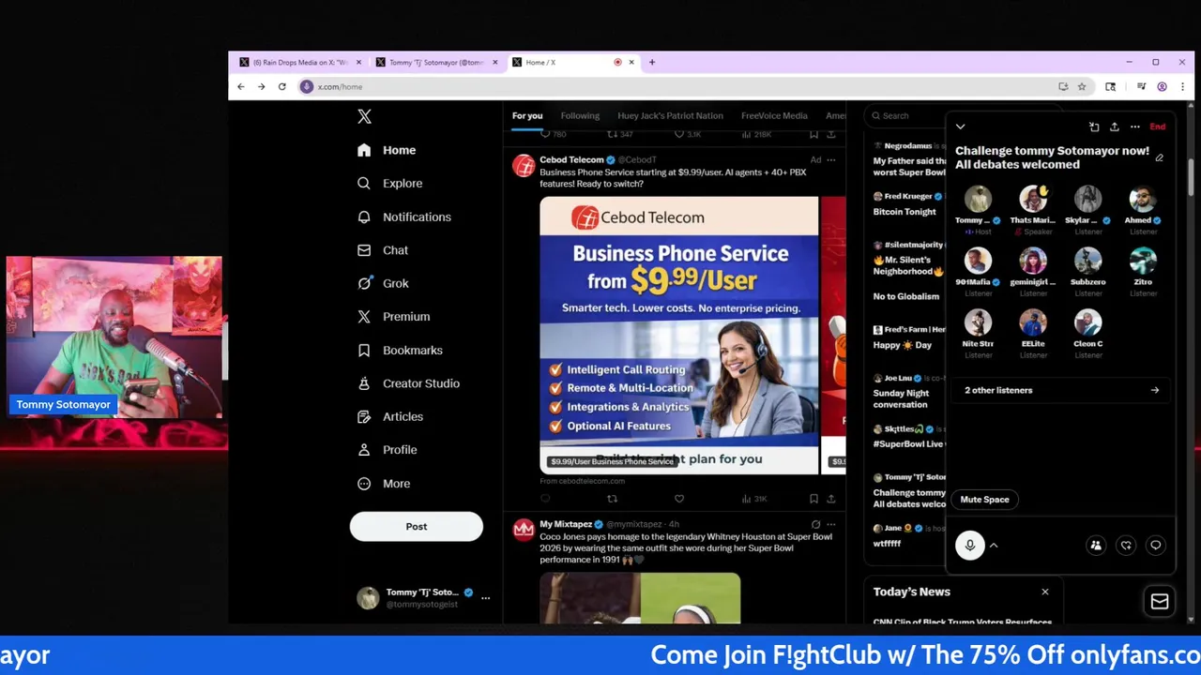Click Mute Space button

984,500
